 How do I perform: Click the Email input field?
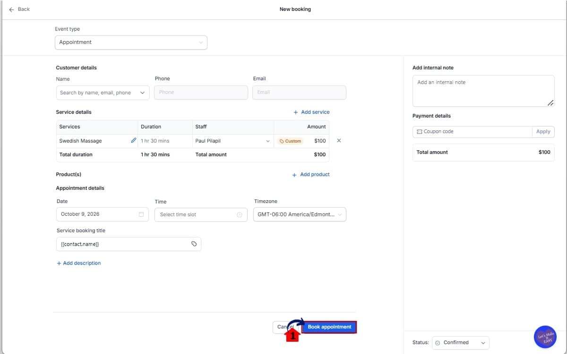click(x=299, y=93)
